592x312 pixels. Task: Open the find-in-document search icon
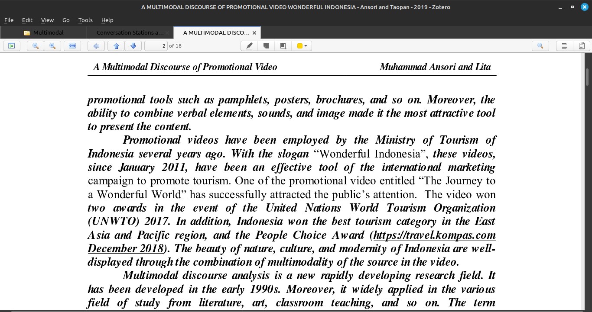pyautogui.click(x=540, y=46)
